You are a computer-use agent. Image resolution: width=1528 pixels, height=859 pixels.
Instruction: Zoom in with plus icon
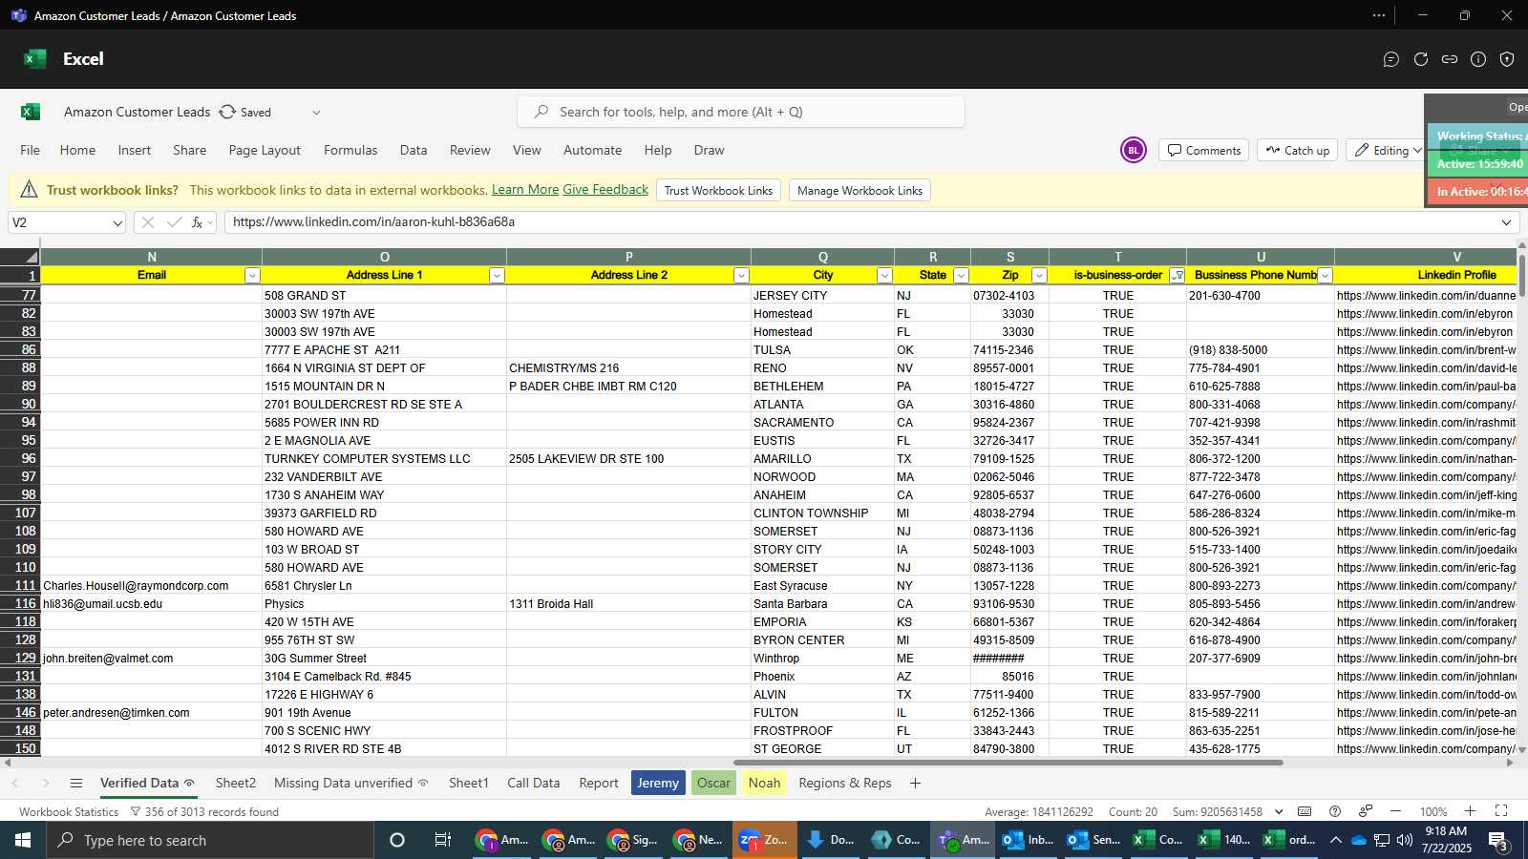coord(1471,811)
